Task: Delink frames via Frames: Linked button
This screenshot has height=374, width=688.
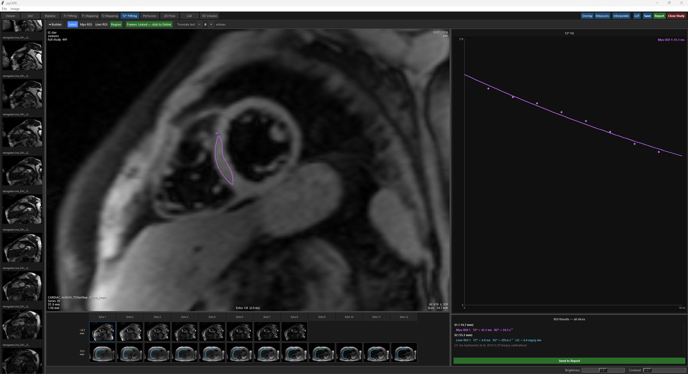Action: (x=149, y=25)
